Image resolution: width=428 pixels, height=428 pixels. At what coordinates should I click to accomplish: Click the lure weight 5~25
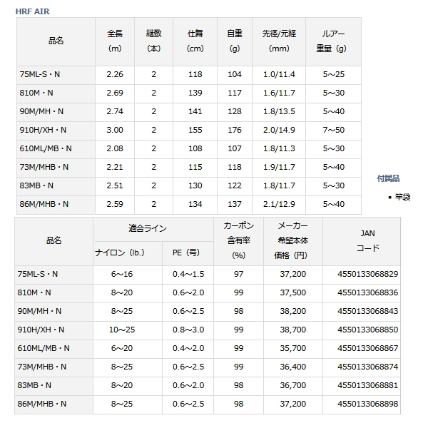tap(334, 74)
